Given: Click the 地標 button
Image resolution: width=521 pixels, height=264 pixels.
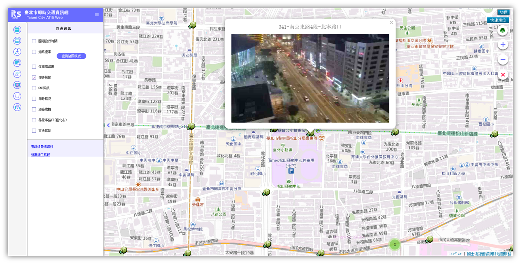Looking at the screenshot, I should click(503, 12).
